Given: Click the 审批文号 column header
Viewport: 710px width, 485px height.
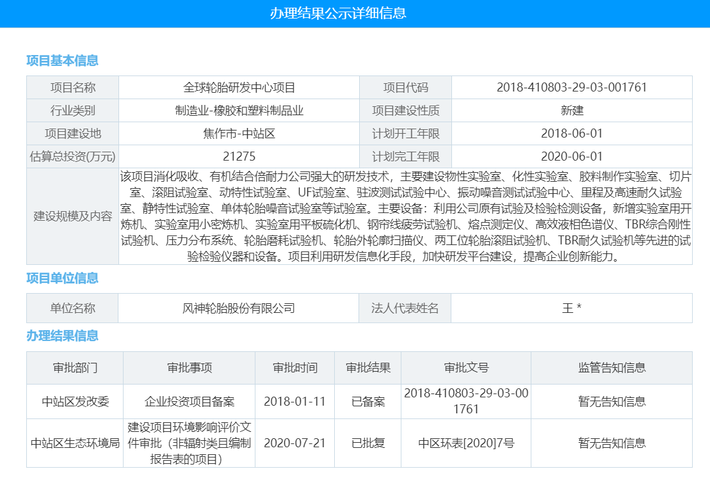Looking at the screenshot, I should pyautogui.click(x=466, y=368).
